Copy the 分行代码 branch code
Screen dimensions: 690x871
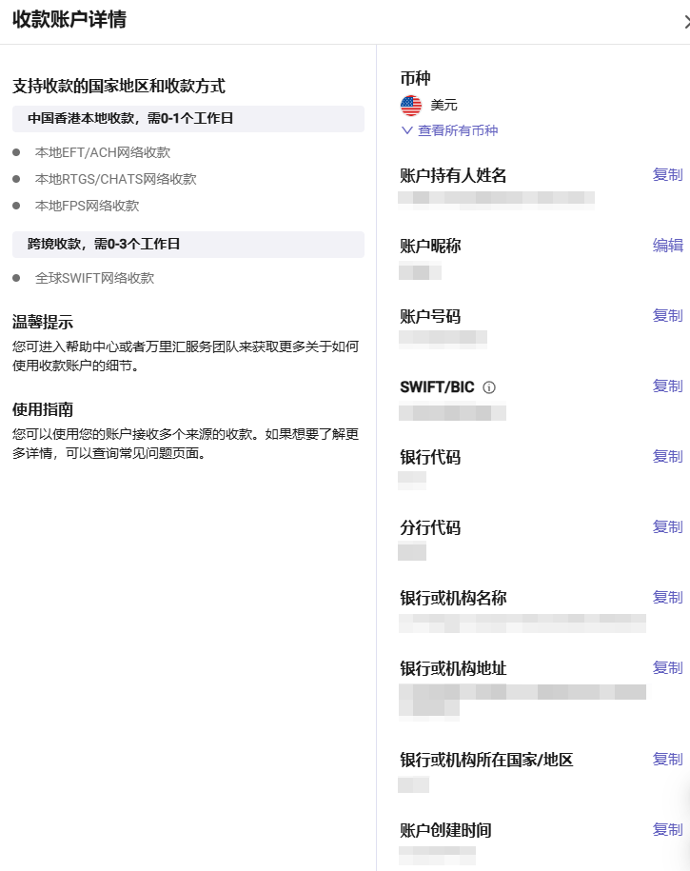pos(667,527)
